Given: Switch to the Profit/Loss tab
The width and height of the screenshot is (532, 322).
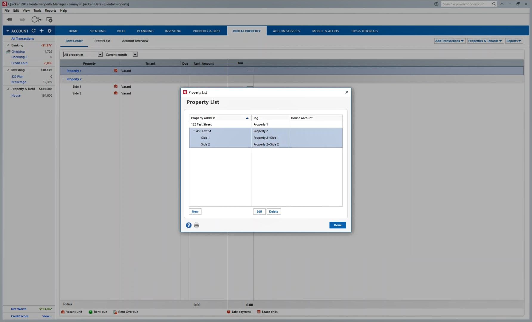Looking at the screenshot, I should pyautogui.click(x=102, y=41).
